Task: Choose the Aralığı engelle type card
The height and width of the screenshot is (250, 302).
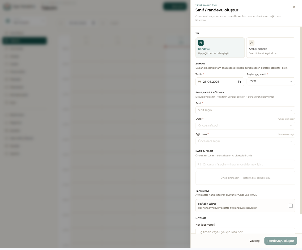Action: (271, 48)
